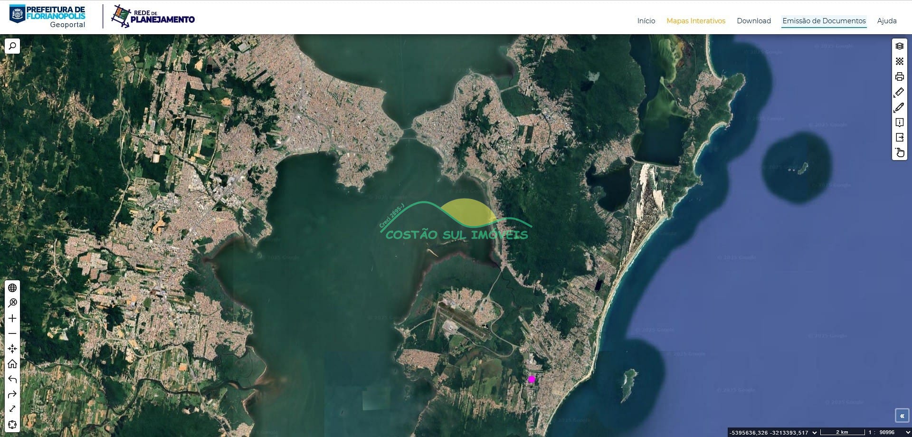Click Prefeitura de Florianópolis Geoportal logo
The height and width of the screenshot is (437, 912).
[47, 17]
